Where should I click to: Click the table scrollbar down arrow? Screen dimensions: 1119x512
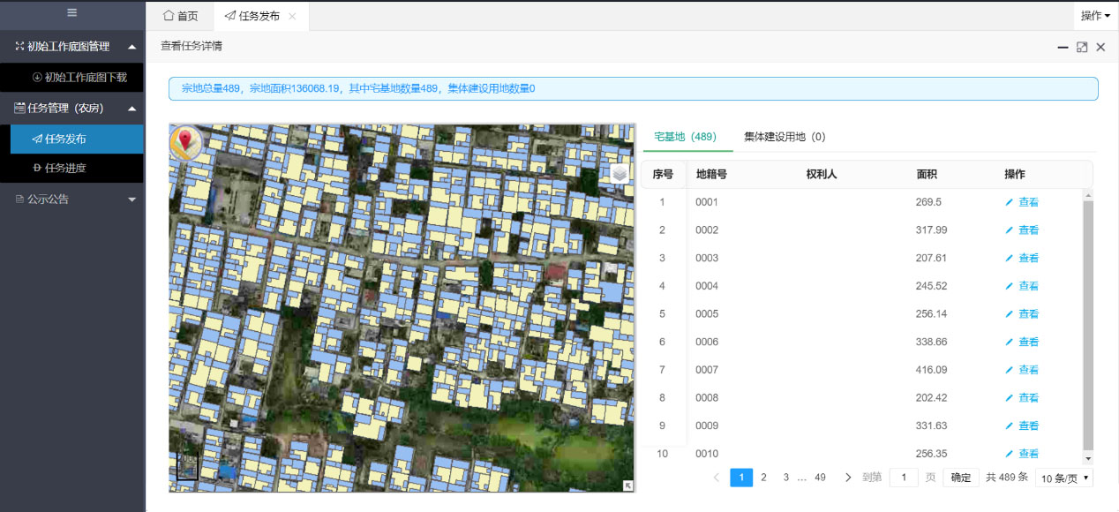[x=1087, y=458]
